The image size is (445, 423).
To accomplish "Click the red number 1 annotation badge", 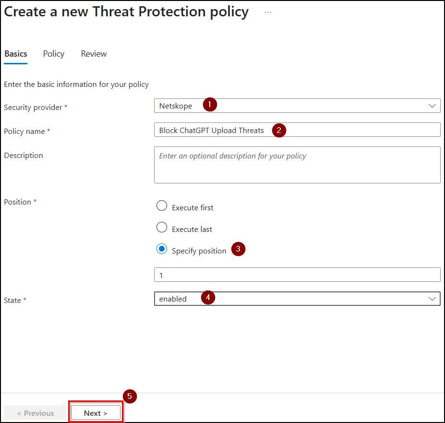I will pyautogui.click(x=210, y=105).
